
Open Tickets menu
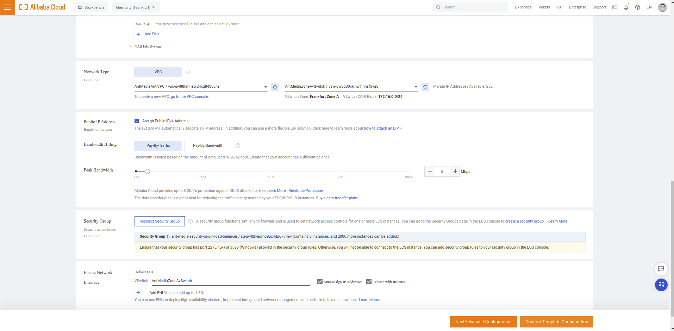click(x=544, y=7)
